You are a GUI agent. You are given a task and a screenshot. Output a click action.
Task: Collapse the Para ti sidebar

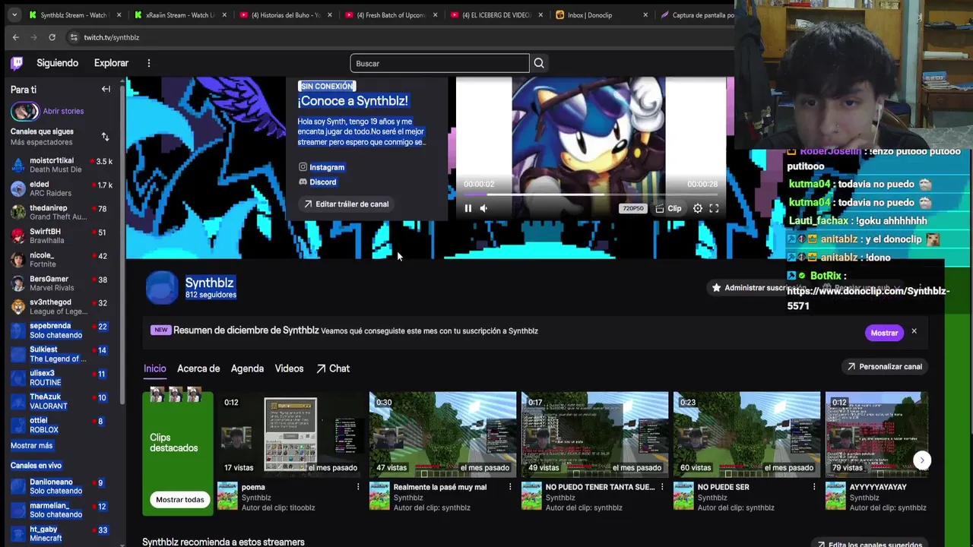click(x=106, y=89)
